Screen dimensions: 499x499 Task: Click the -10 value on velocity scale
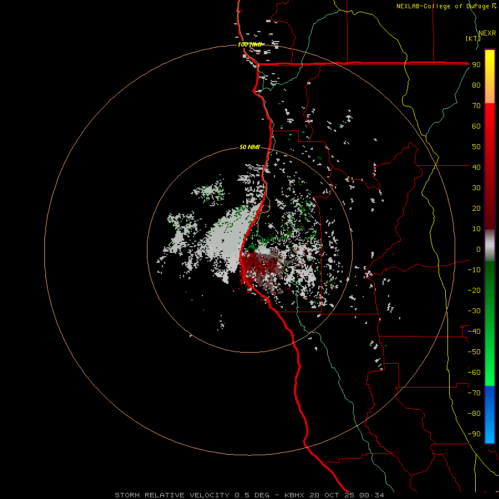pos(474,270)
